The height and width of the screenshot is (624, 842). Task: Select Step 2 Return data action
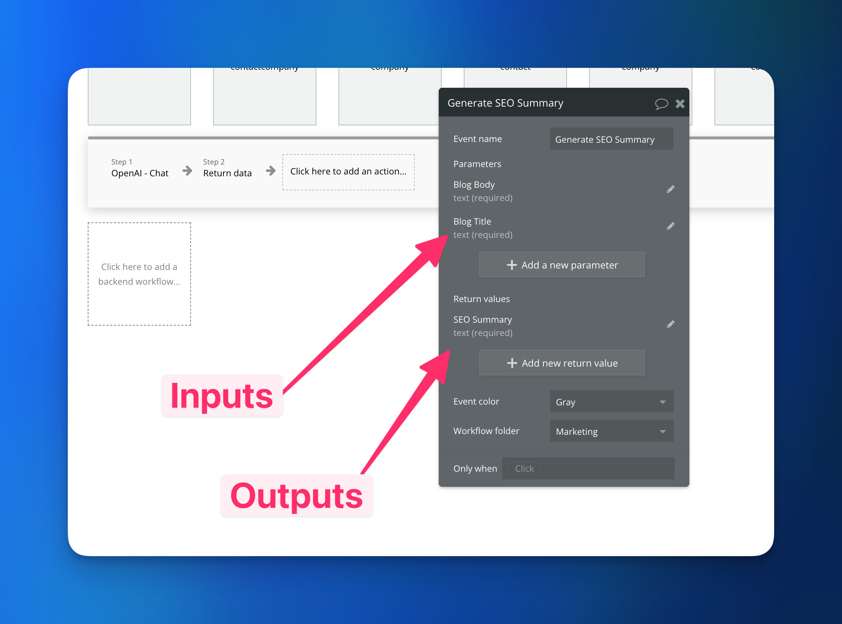coord(227,168)
